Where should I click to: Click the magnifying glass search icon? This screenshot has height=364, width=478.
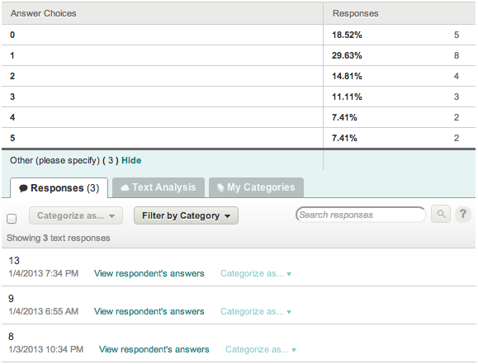tap(441, 214)
